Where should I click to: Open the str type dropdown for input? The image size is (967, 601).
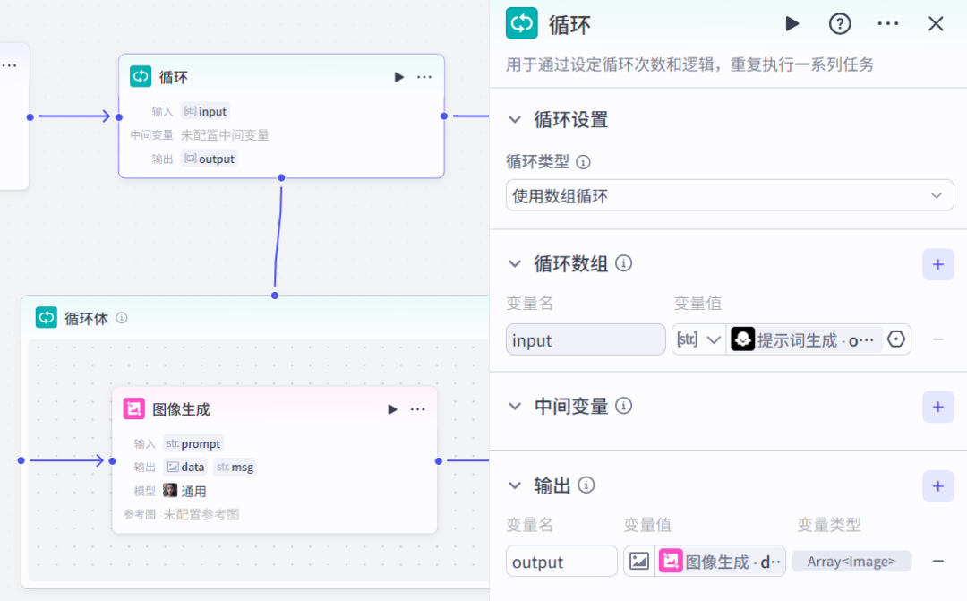click(x=699, y=339)
